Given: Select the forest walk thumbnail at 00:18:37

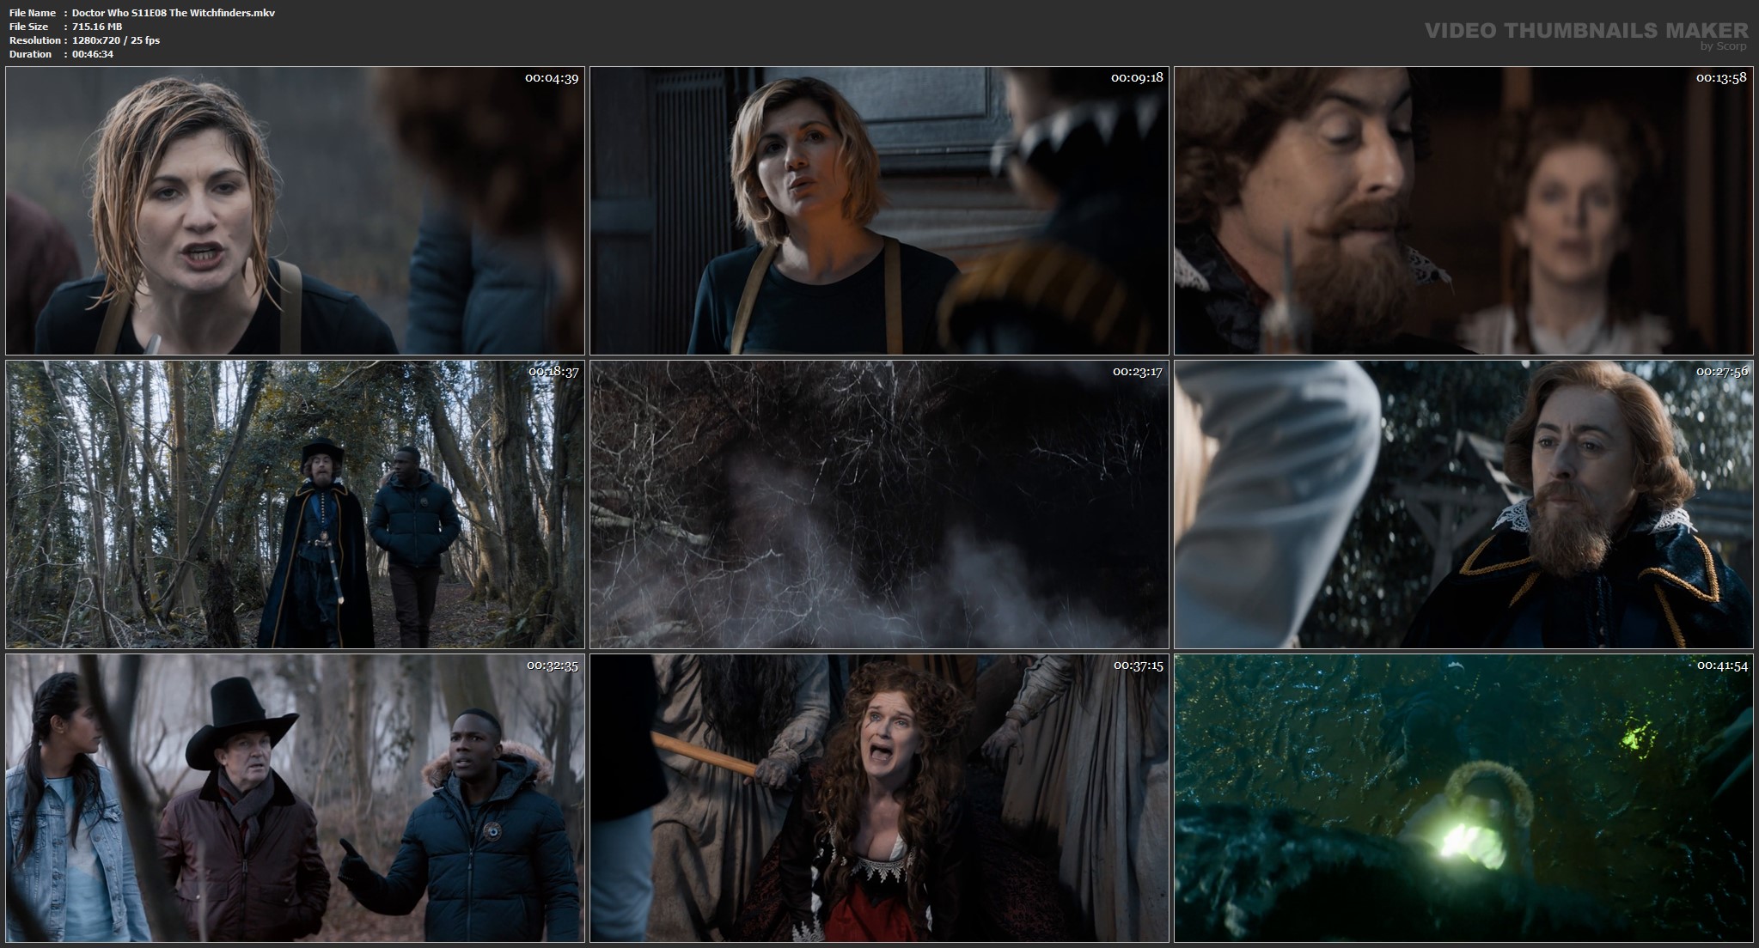Looking at the screenshot, I should 295,505.
